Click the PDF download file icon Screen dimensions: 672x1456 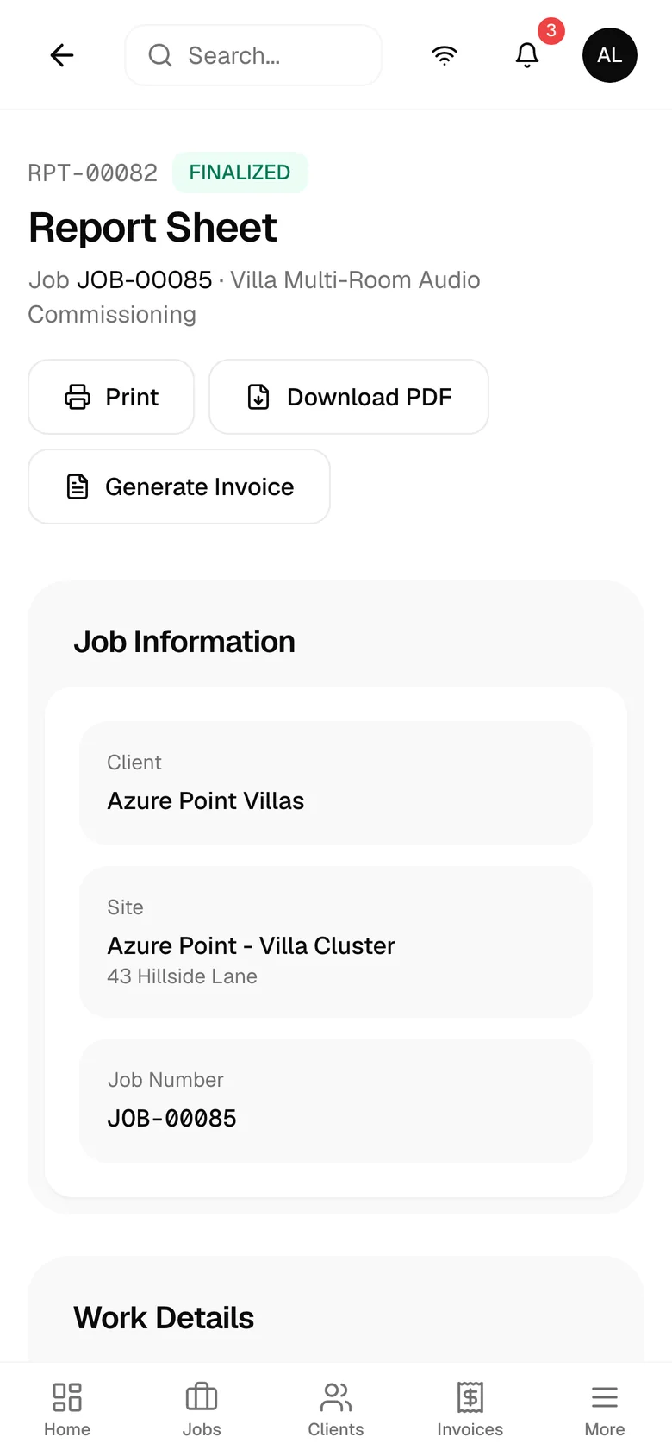(258, 397)
